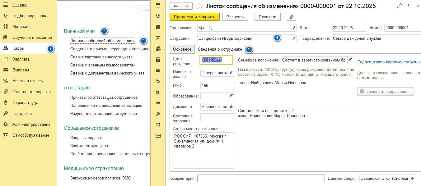Open Должность field selection button
The image size is (421, 186).
[x=232, y=107]
